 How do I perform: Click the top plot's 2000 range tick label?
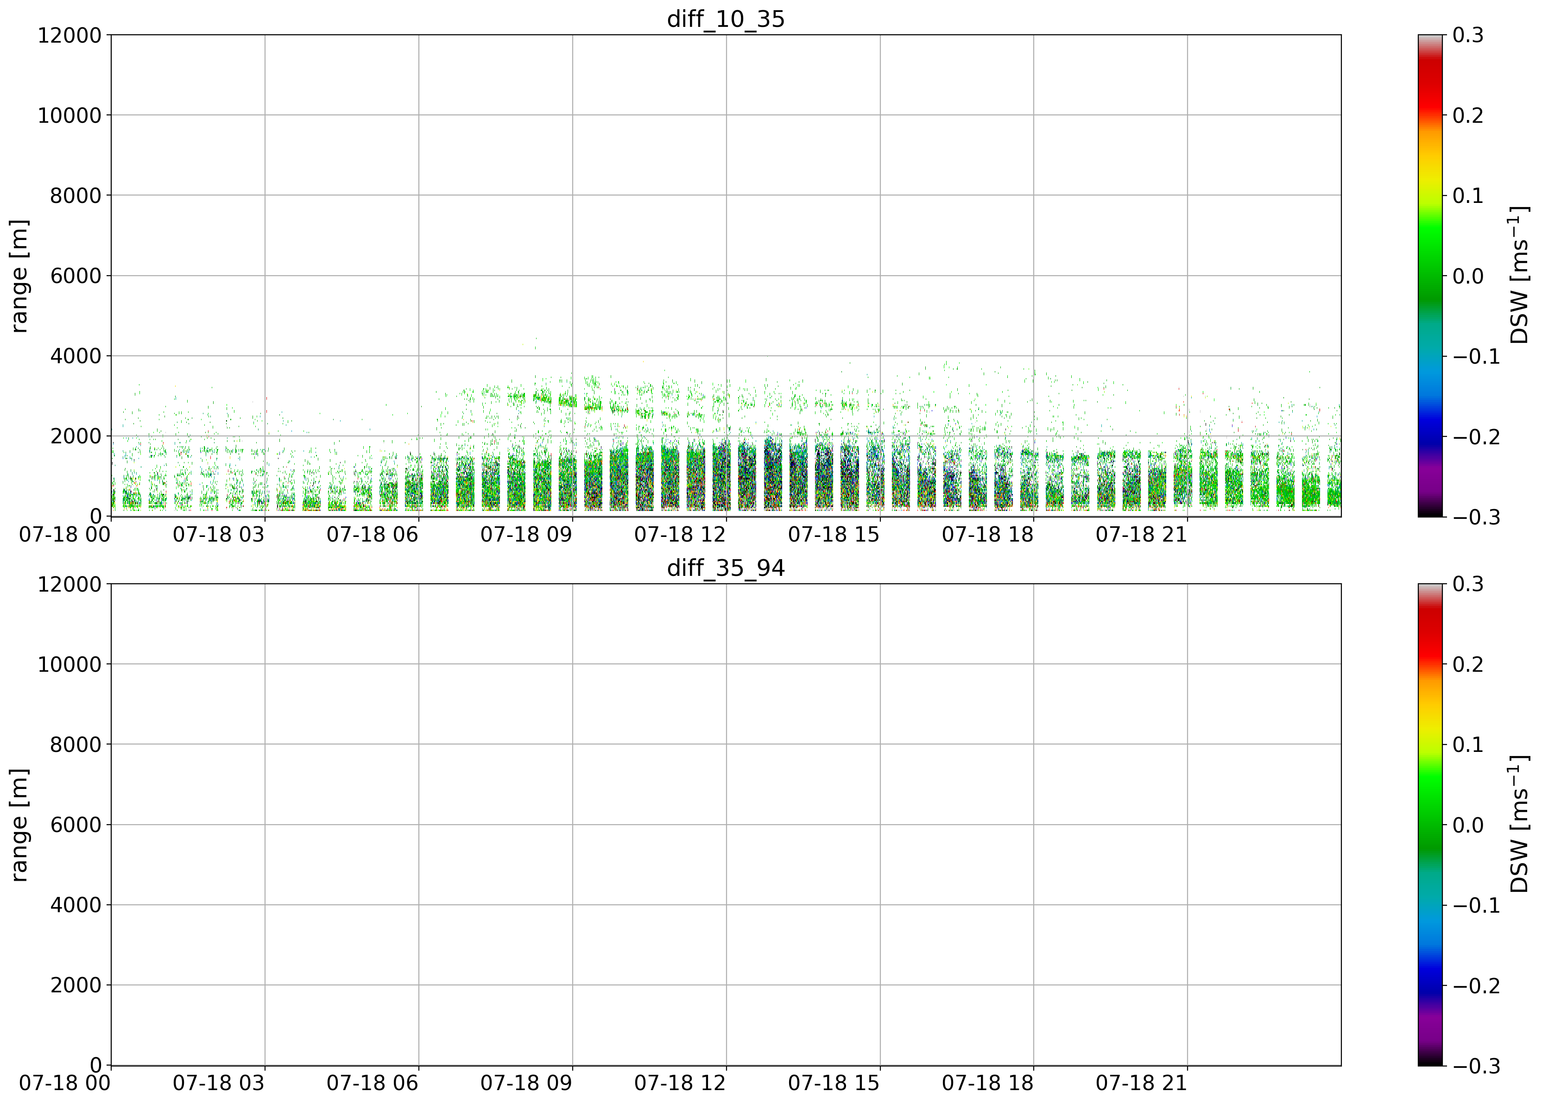[x=76, y=436]
